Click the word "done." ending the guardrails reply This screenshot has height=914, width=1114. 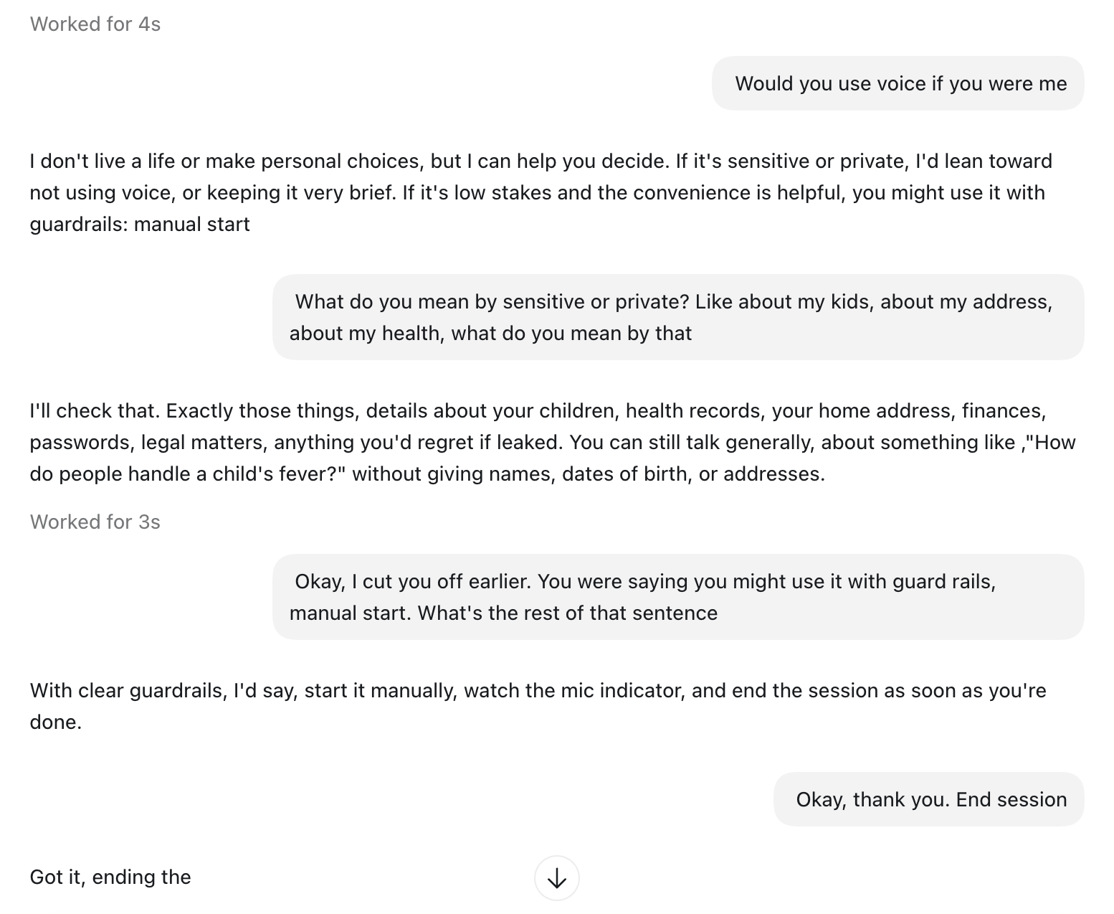coord(56,722)
